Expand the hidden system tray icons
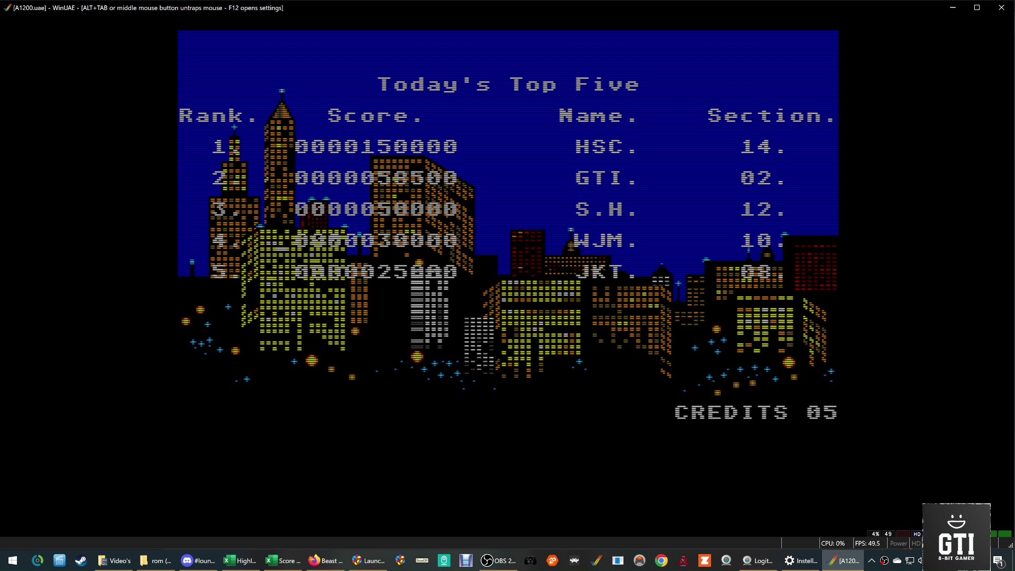1015x571 pixels. coord(872,560)
